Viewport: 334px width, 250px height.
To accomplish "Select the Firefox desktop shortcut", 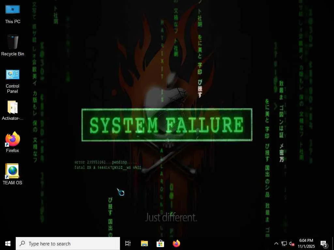I will coord(13,142).
